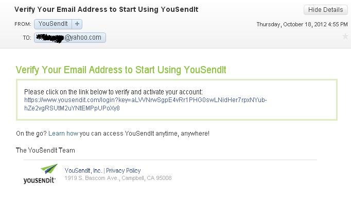The image size is (351, 198).
Task: Open the Learn how link
Action: point(63,134)
